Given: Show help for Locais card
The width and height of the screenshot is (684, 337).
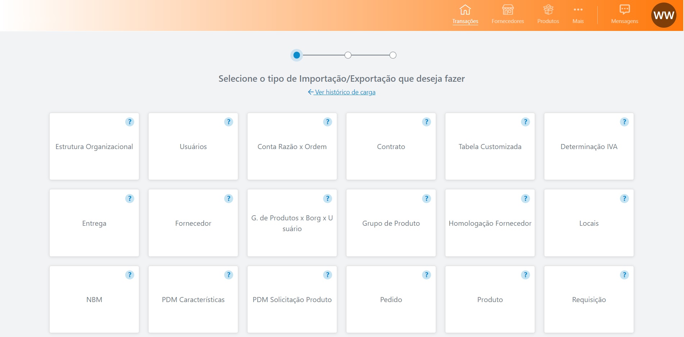Looking at the screenshot, I should coord(624,199).
